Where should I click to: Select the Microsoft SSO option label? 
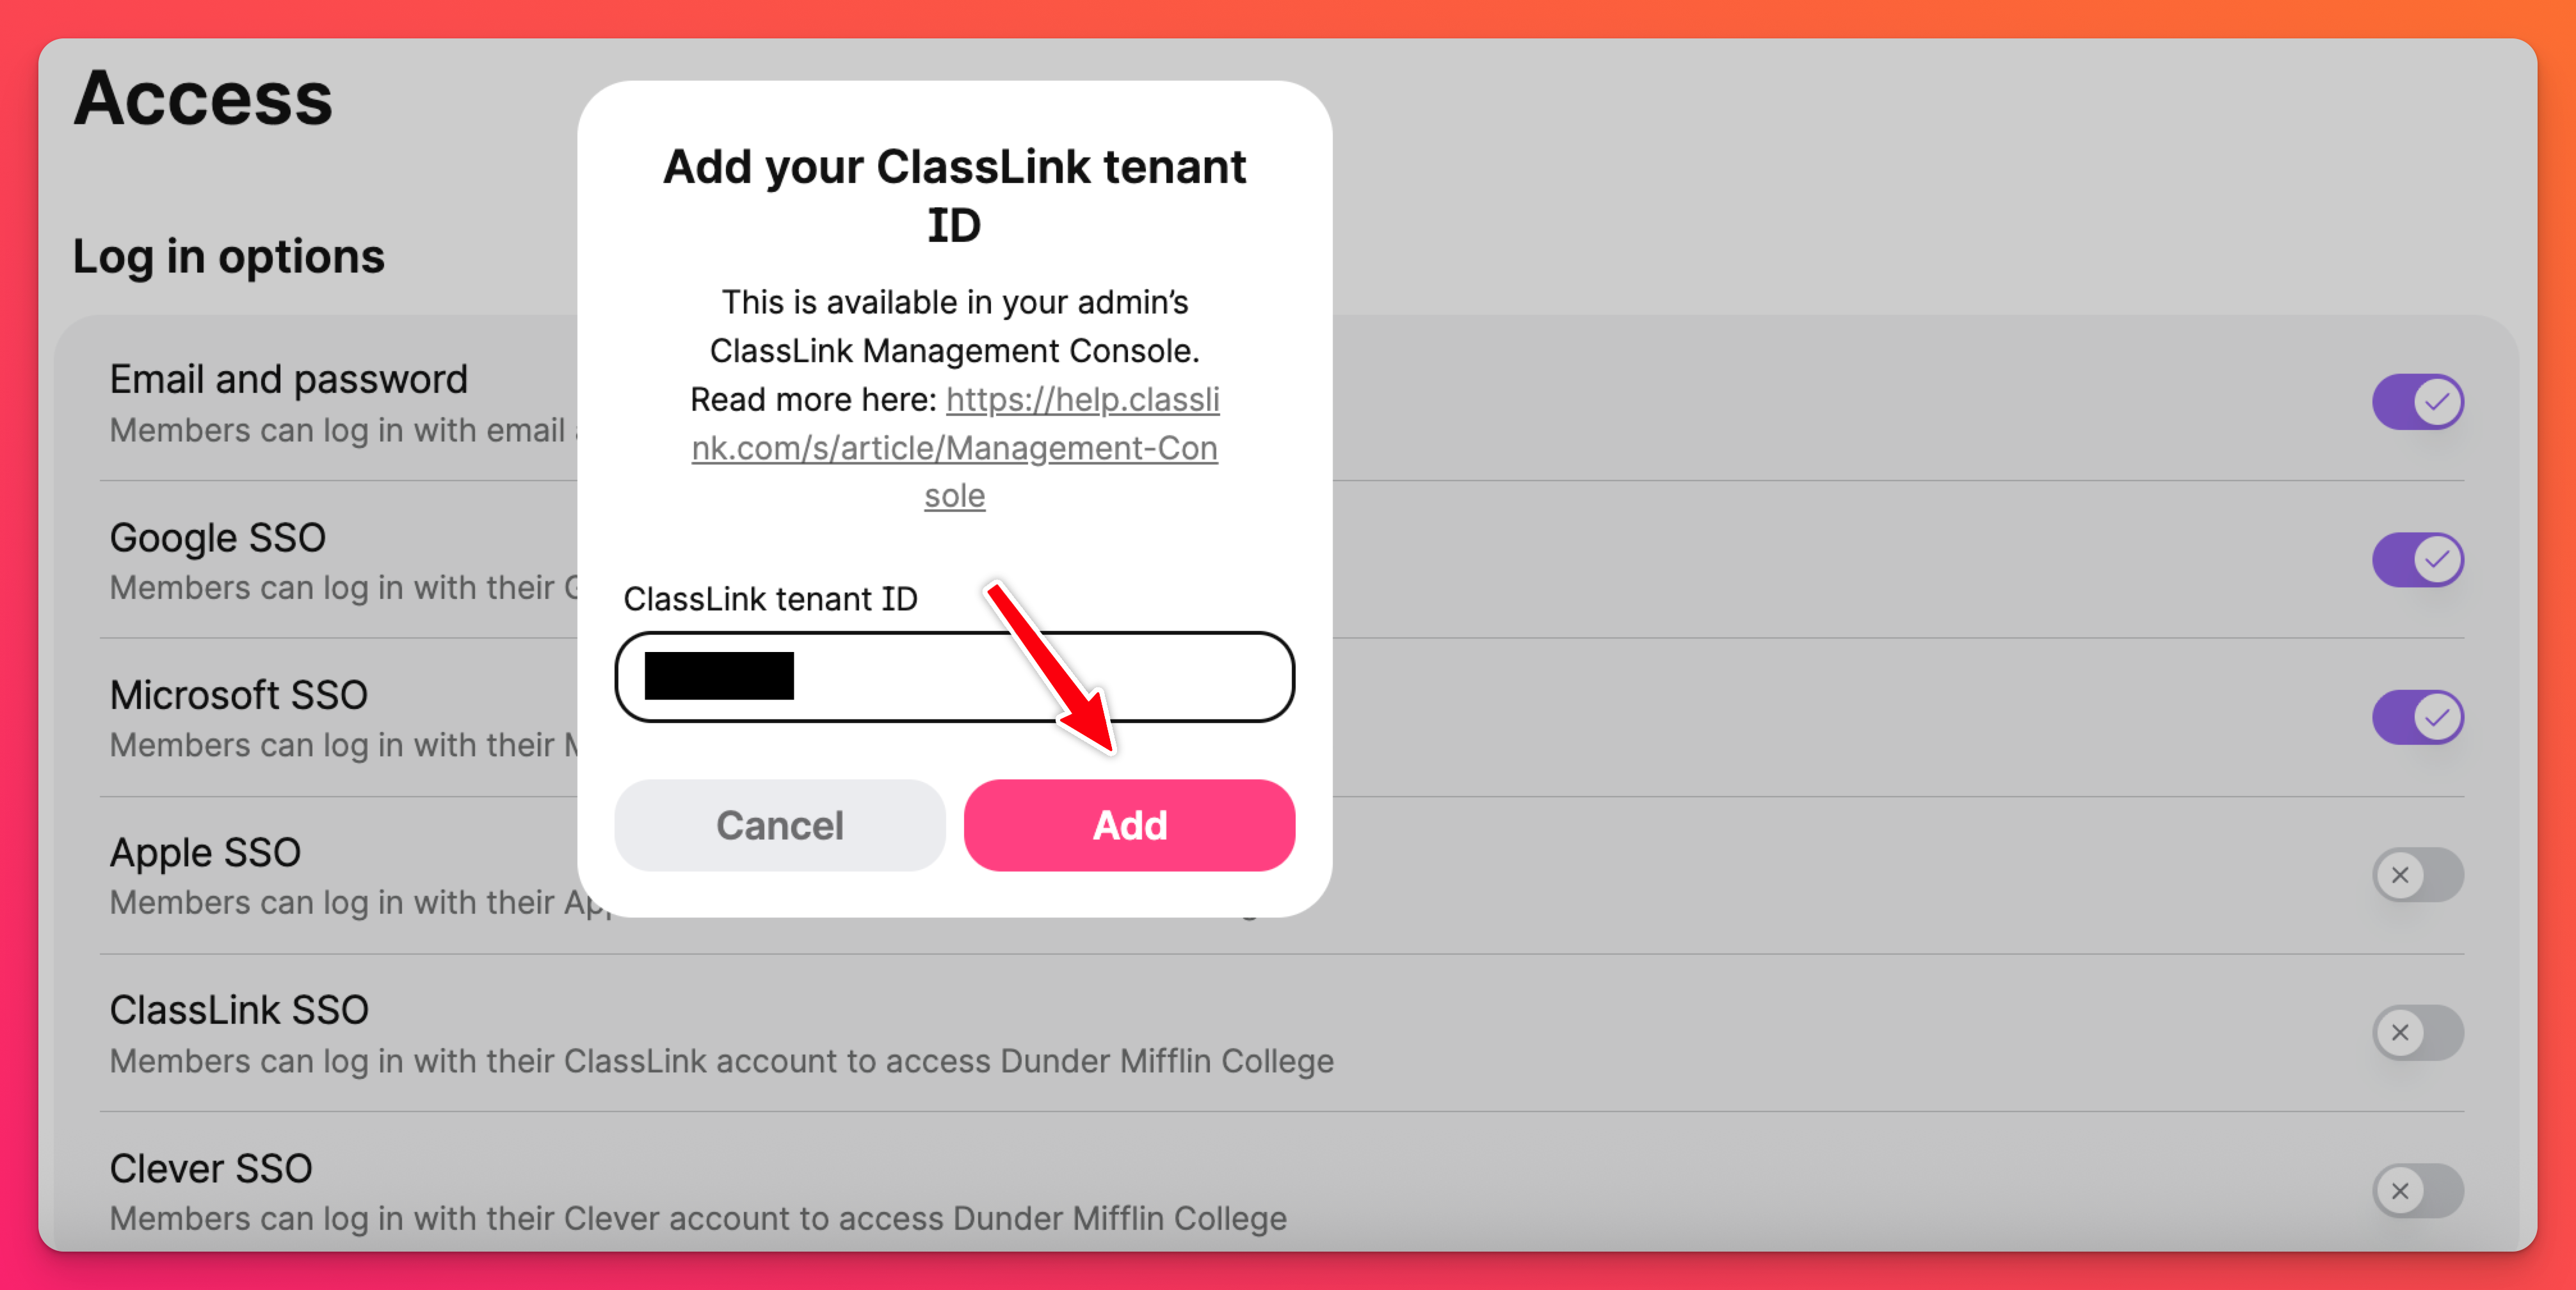(x=238, y=694)
